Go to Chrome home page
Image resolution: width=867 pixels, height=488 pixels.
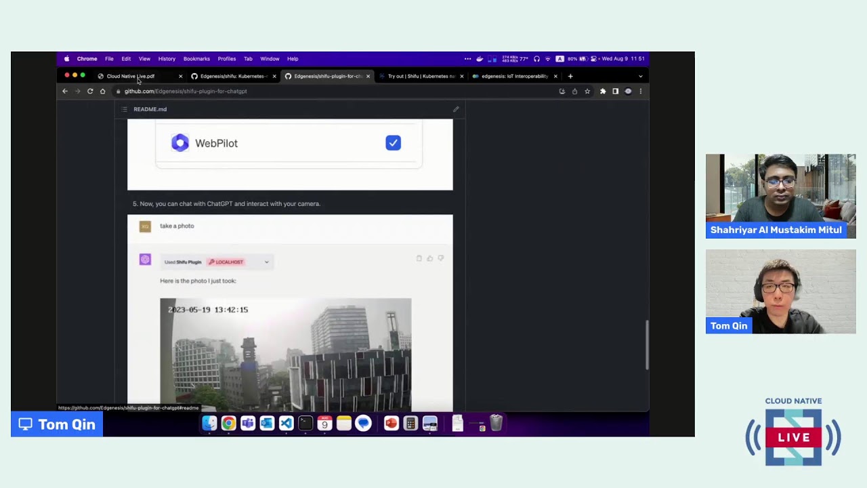click(x=102, y=91)
